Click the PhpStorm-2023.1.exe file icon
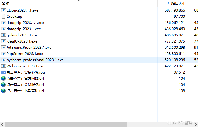The image size is (198, 127). click(4, 53)
